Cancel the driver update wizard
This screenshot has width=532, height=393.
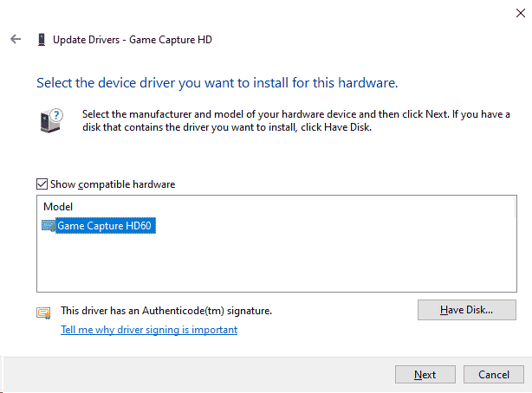[x=494, y=374]
